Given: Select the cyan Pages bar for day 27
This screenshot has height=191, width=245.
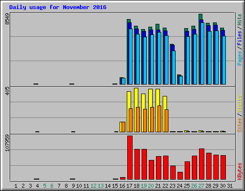Looking at the screenshot, I should pyautogui.click(x=202, y=53).
